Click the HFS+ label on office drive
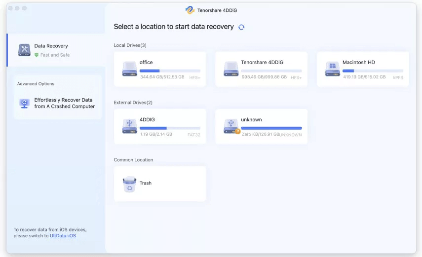This screenshot has height=257, width=422. click(x=194, y=77)
